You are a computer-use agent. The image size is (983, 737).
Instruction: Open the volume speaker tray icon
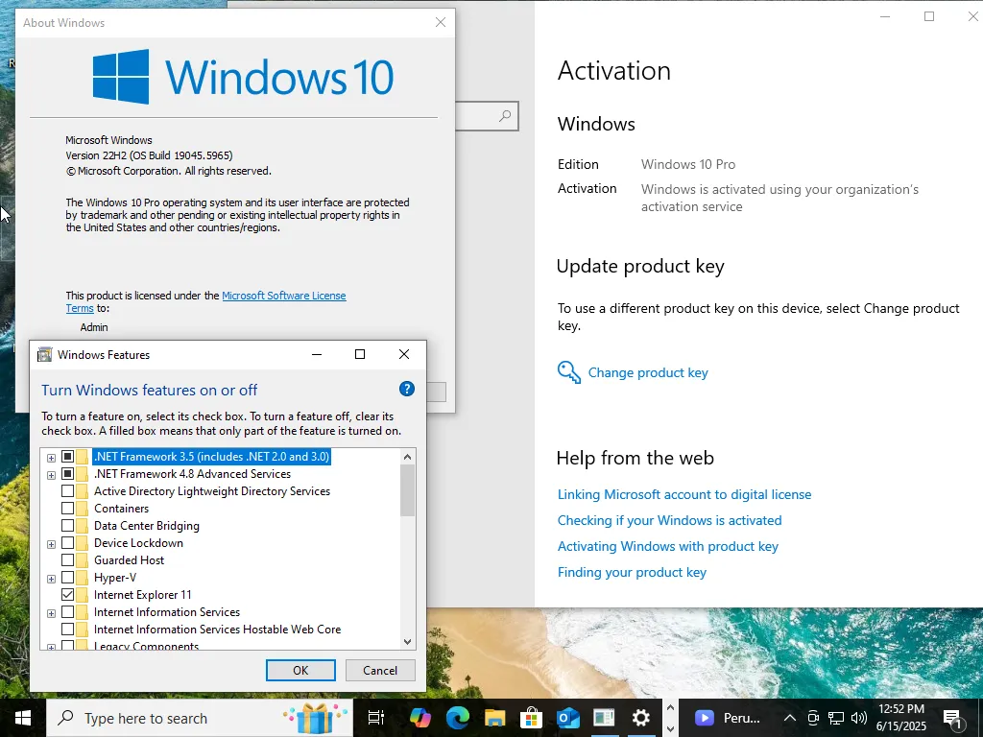859,718
